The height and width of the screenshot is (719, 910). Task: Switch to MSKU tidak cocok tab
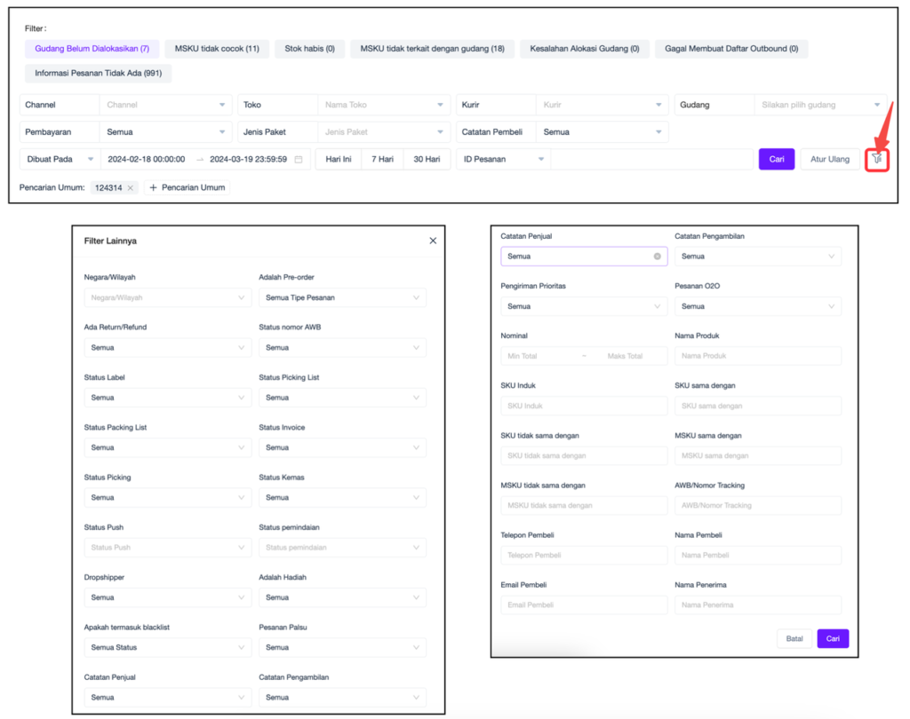pyautogui.click(x=217, y=49)
